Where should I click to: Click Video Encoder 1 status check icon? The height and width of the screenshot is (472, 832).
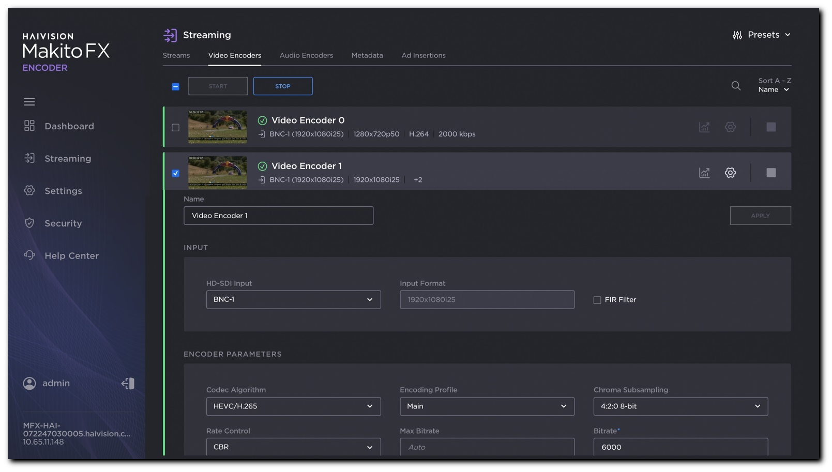coord(263,166)
